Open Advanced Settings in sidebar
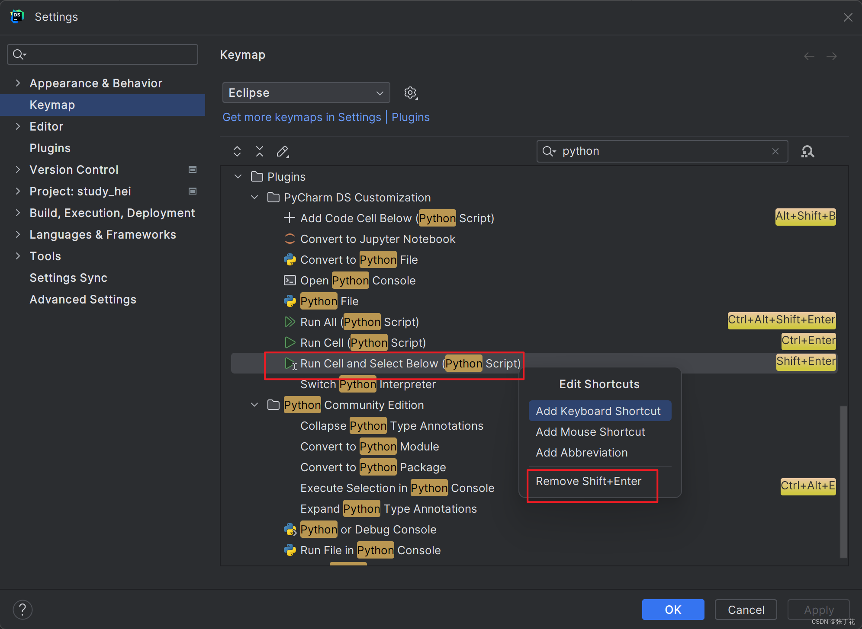Image resolution: width=862 pixels, height=629 pixels. (x=83, y=300)
